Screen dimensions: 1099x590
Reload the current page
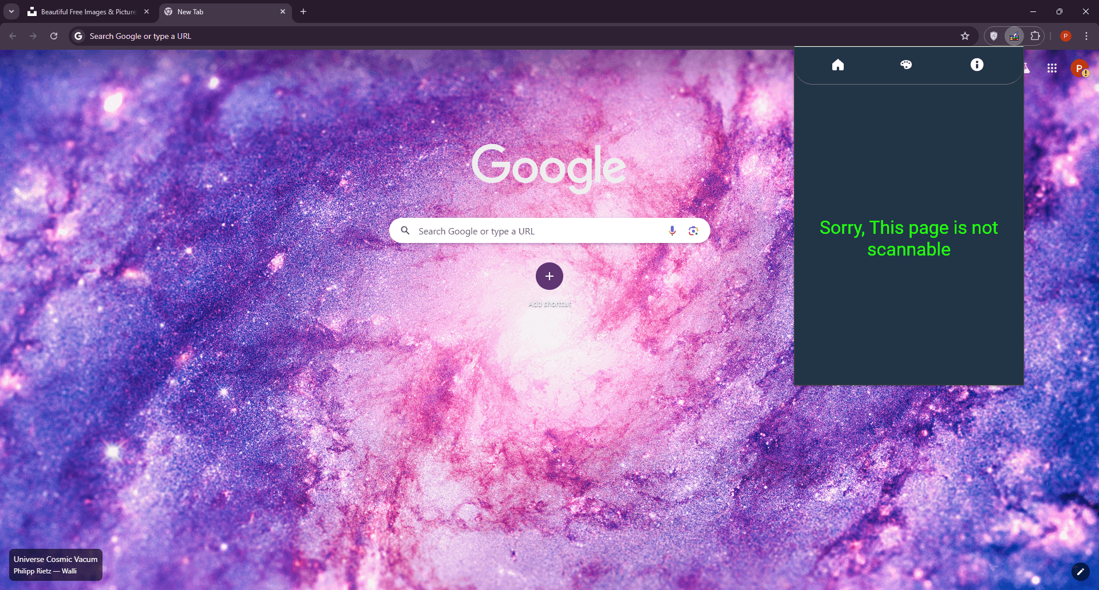pyautogui.click(x=54, y=36)
